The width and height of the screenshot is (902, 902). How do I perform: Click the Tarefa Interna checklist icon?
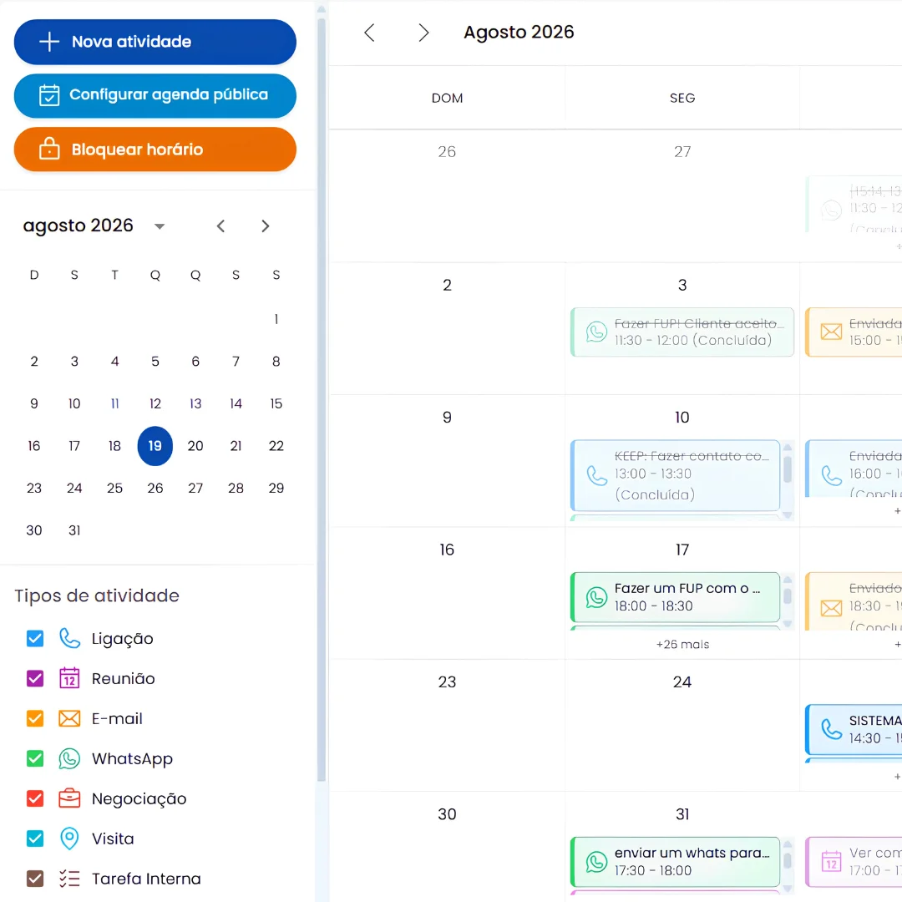[69, 879]
